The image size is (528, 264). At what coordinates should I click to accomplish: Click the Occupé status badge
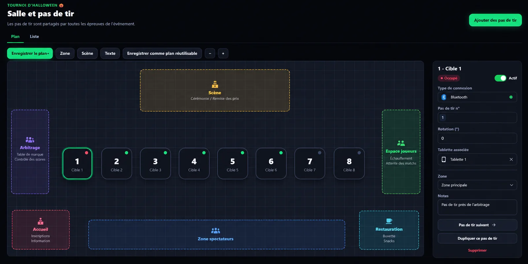point(449,78)
